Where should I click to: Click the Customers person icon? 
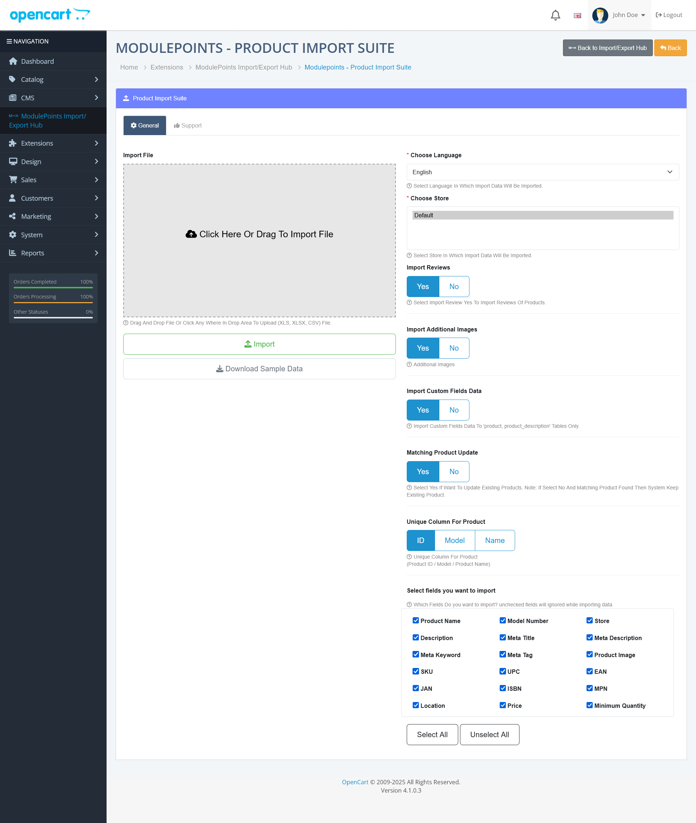(x=13, y=198)
